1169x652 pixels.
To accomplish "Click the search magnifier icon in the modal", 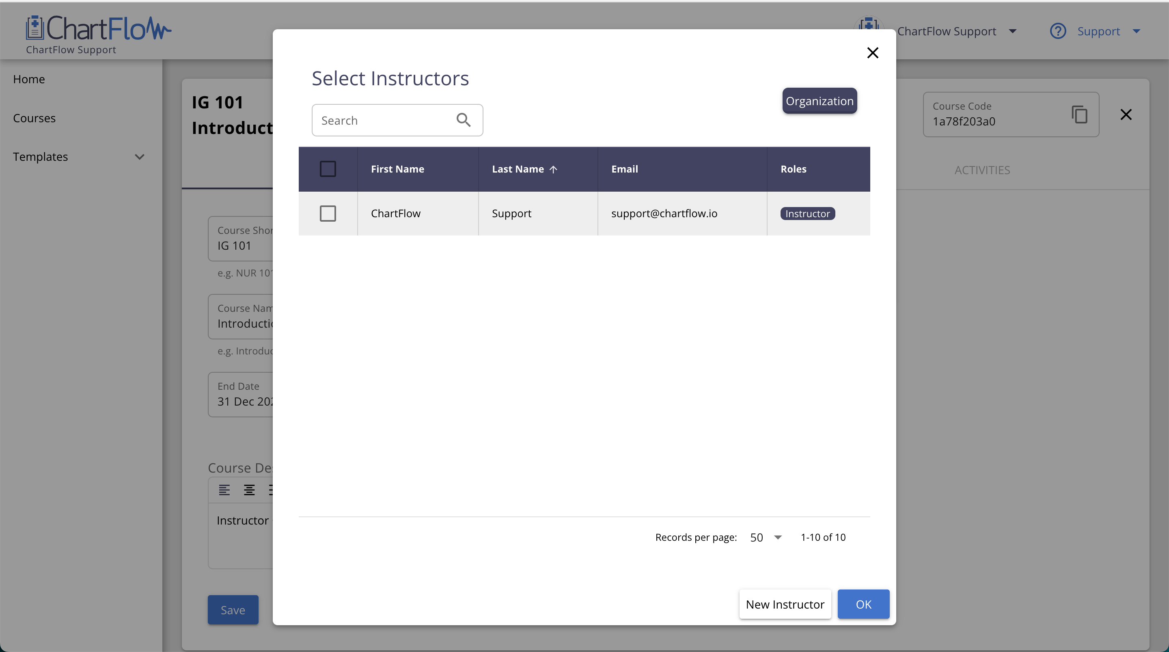I will [463, 119].
